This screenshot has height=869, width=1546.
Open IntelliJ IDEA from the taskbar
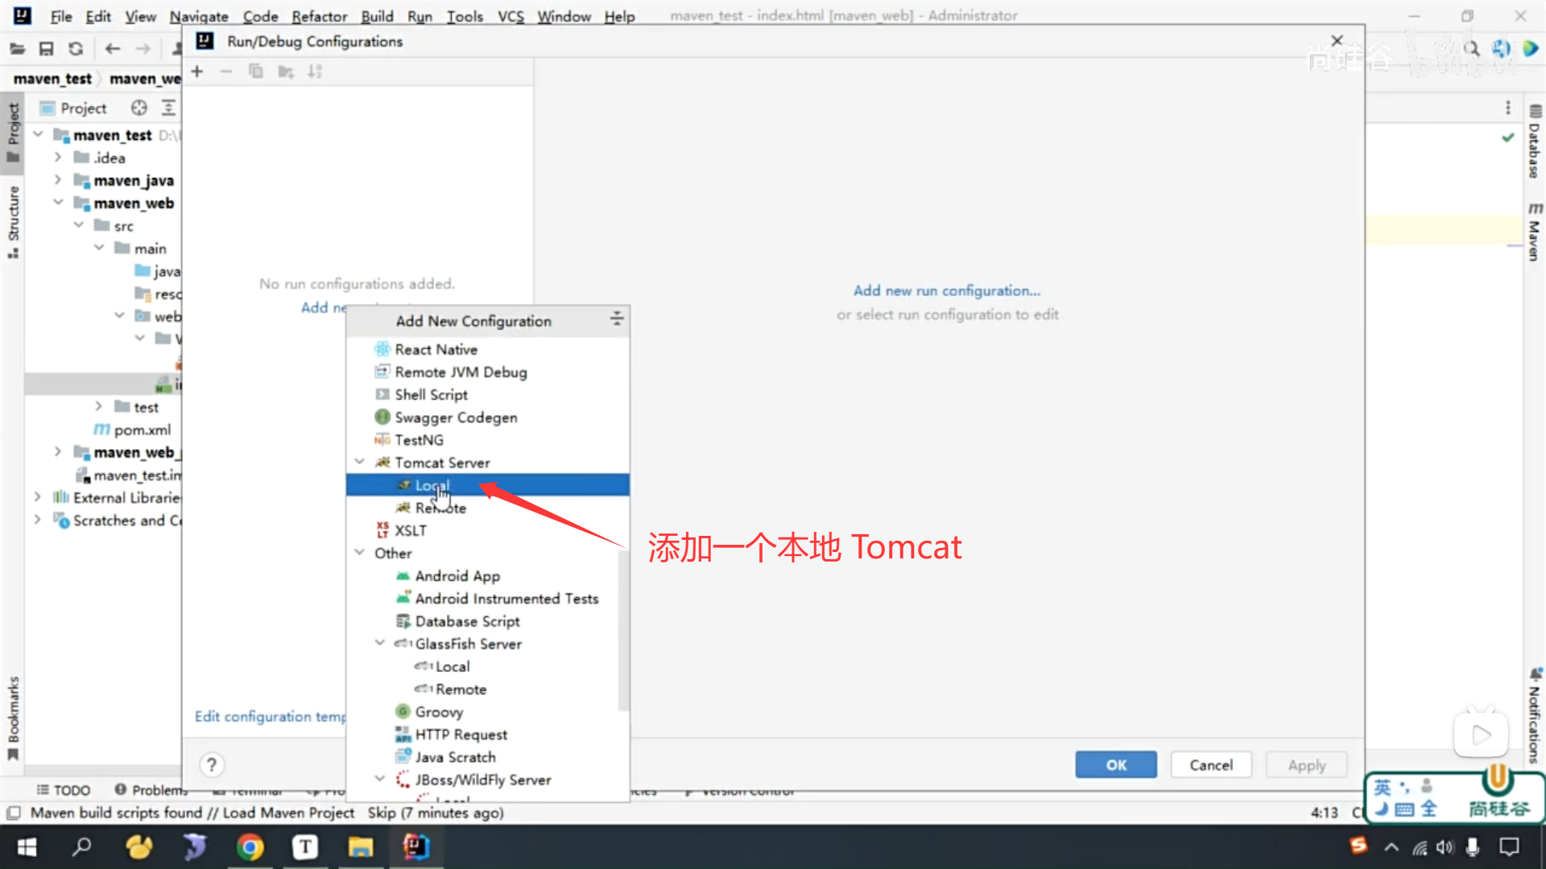pos(416,846)
